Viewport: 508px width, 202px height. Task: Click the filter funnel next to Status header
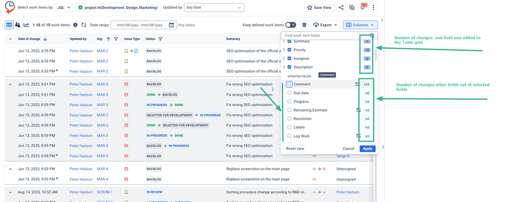tap(160, 39)
